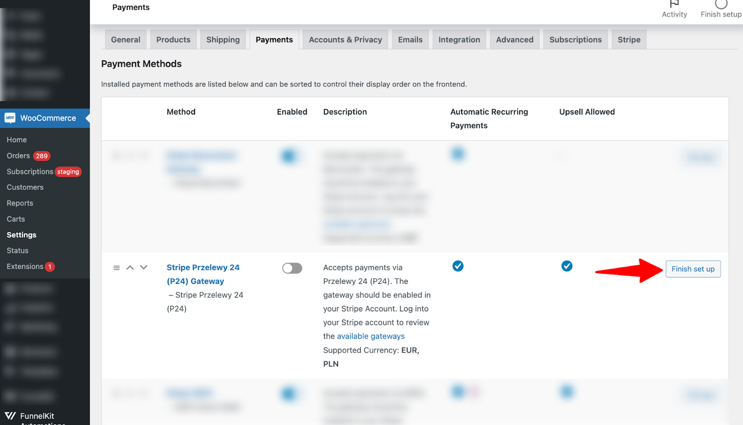The image size is (743, 425).
Task: Enable the Stripe Przelewy 24 gateway toggle
Action: coord(292,268)
